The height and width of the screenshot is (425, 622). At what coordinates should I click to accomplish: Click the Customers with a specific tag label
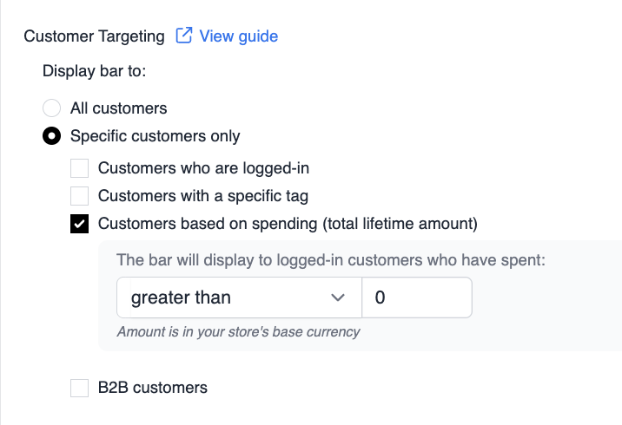203,196
